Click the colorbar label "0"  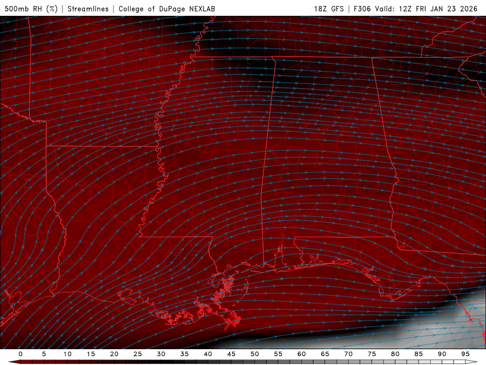(x=21, y=354)
